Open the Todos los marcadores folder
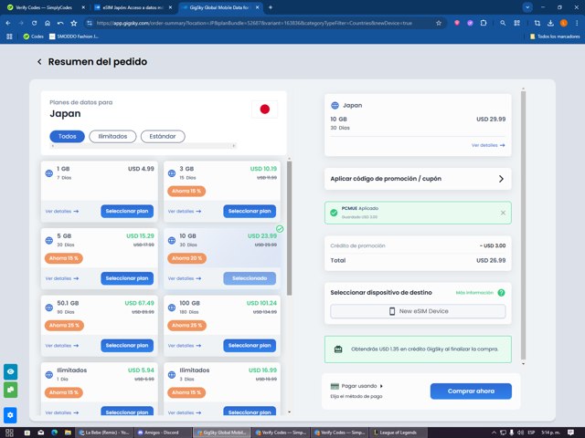 [x=555, y=36]
